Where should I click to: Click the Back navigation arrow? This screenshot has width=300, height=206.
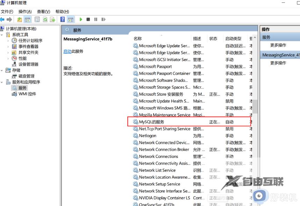(x=4, y=19)
